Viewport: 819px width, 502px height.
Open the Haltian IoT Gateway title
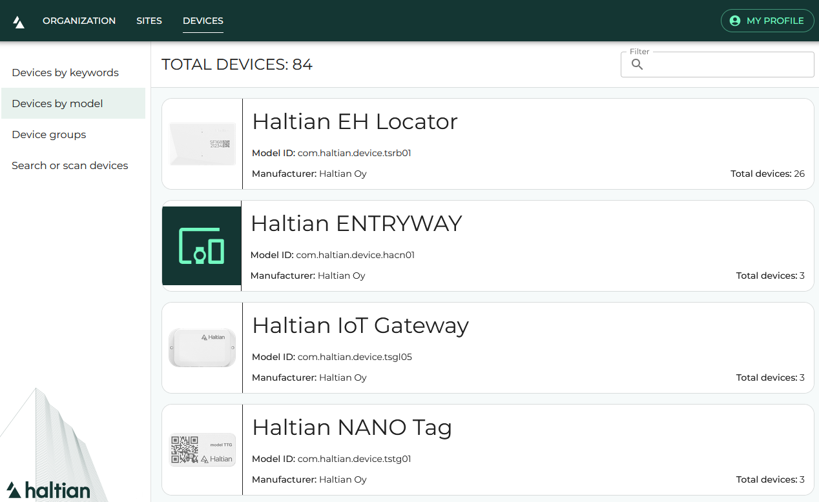pyautogui.click(x=360, y=325)
